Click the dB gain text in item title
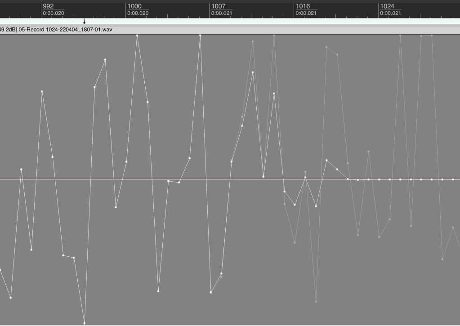 click(8, 30)
